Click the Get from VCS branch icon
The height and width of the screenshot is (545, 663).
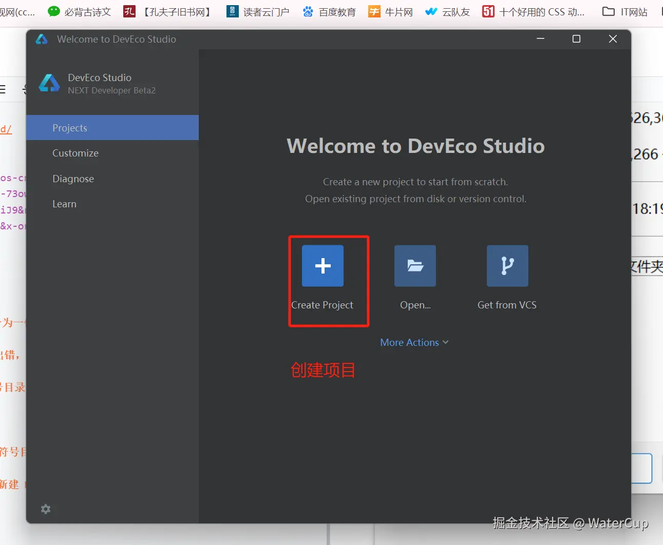(x=507, y=266)
